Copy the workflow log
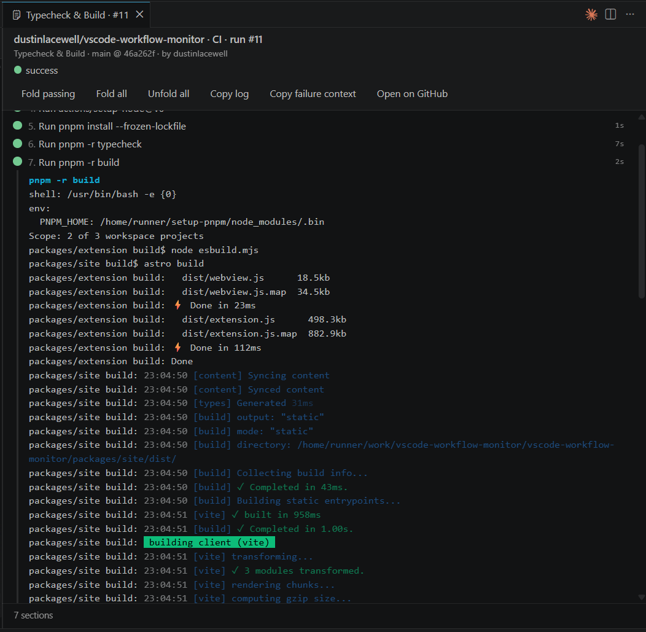646x632 pixels. coord(229,93)
